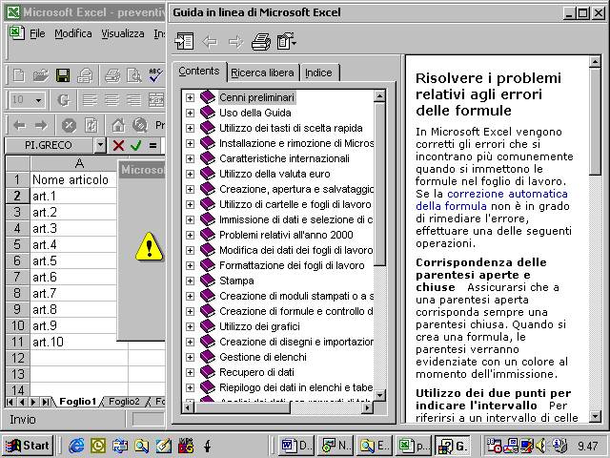Select the Foglio1 sheet tab

tap(78, 402)
